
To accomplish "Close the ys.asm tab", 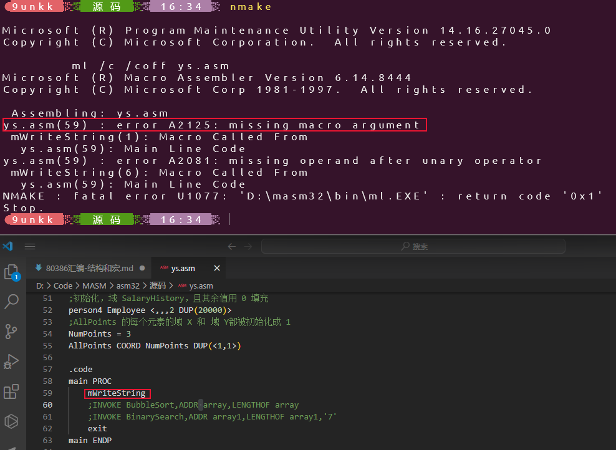I will click(217, 268).
